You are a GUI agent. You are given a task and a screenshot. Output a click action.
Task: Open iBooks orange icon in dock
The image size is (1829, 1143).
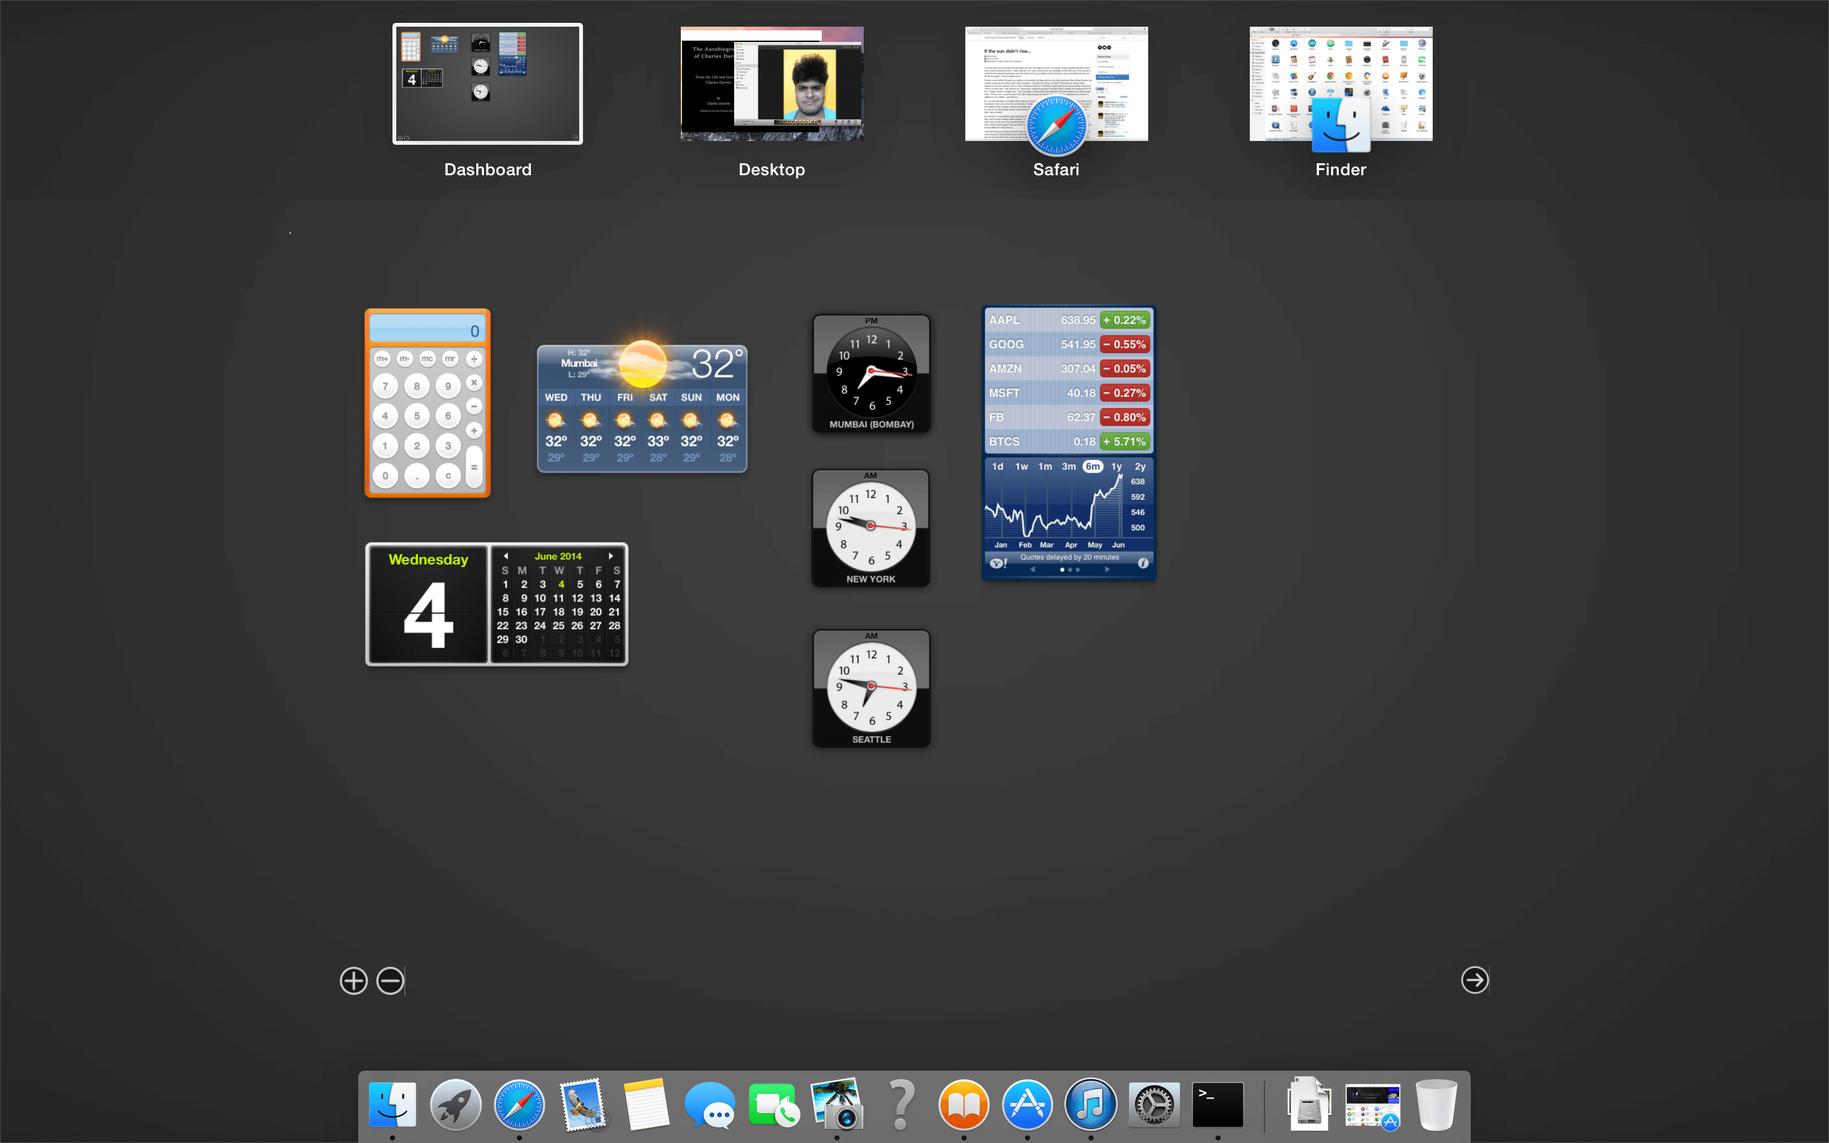(963, 1104)
